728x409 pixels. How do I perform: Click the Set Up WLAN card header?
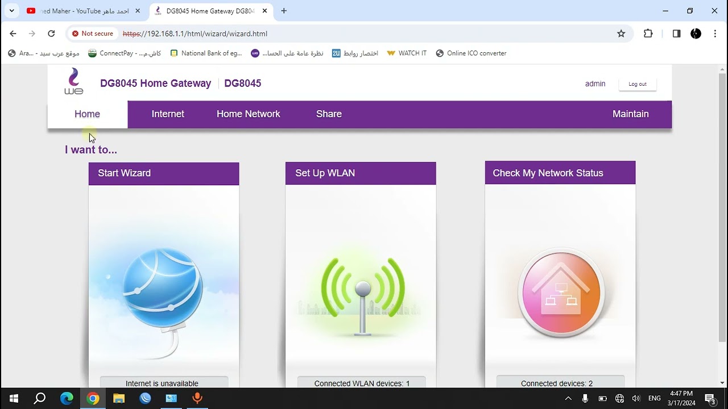point(361,173)
